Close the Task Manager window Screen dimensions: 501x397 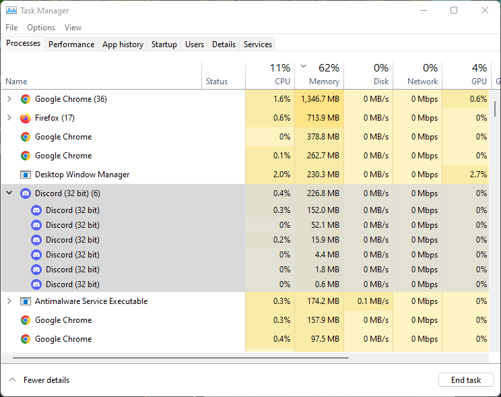pos(485,10)
